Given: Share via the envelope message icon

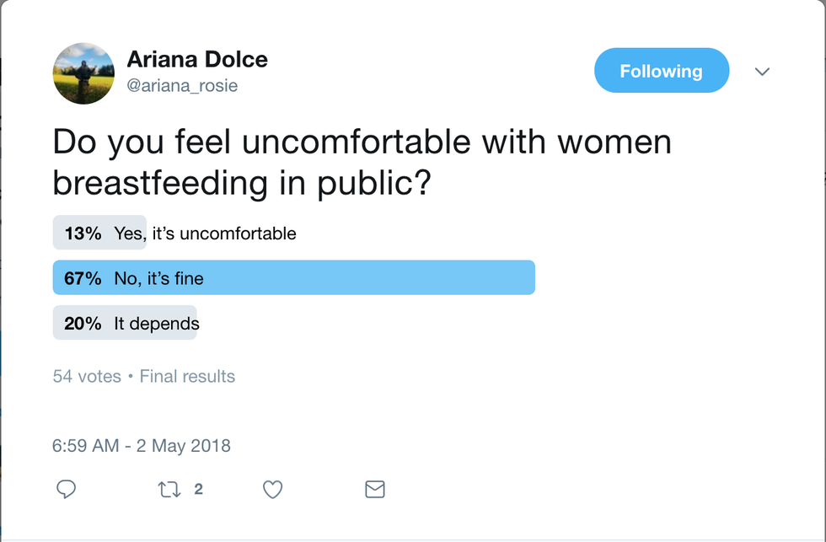Looking at the screenshot, I should coord(374,489).
